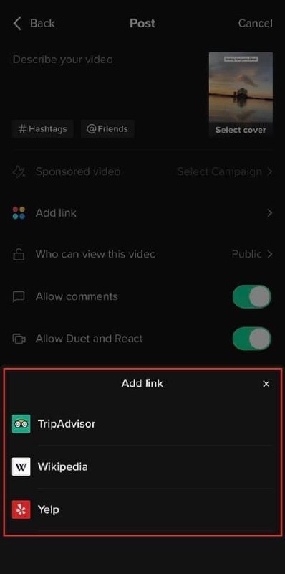Tap the Wikipedia W icon
This screenshot has width=285, height=574.
pos(21,467)
